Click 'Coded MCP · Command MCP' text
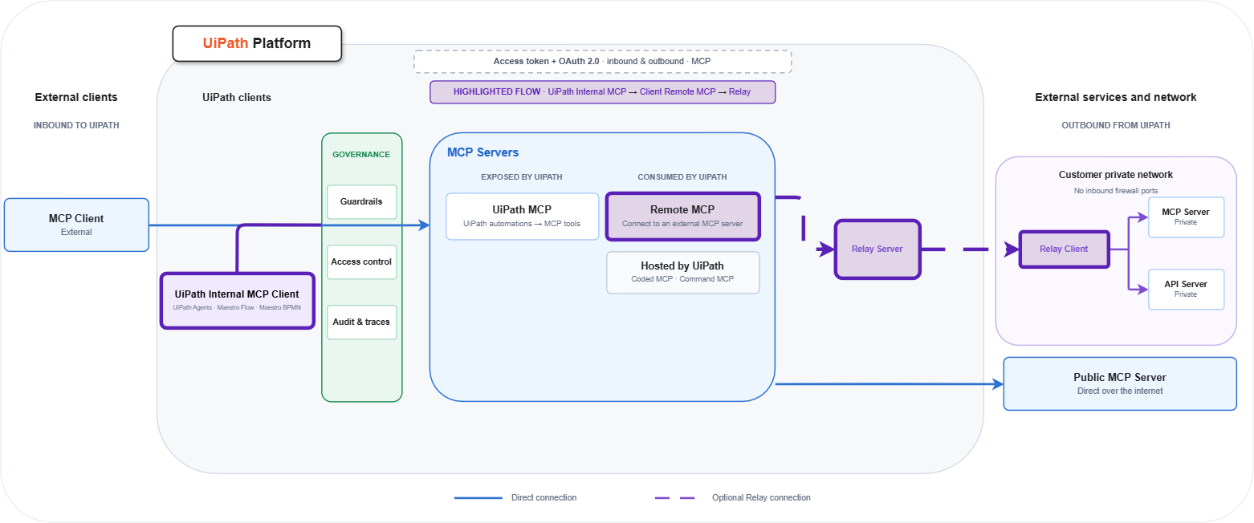The image size is (1254, 523). point(682,279)
